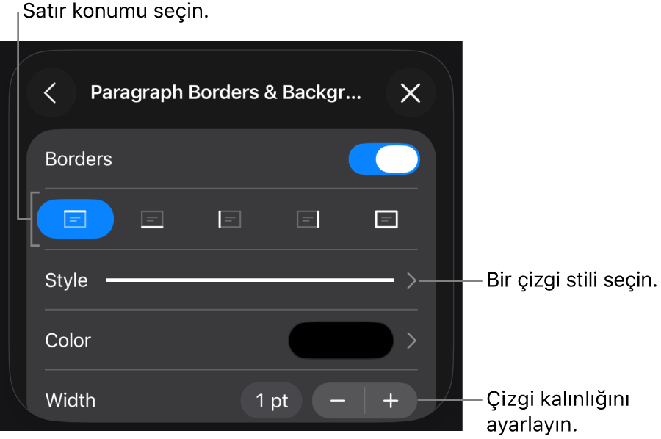
Task: Expand Color options with the chevron
Action: (x=412, y=341)
